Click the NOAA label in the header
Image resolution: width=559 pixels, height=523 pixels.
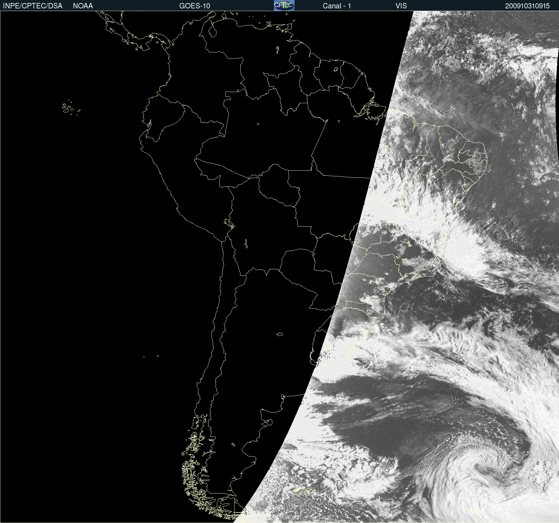[x=83, y=6]
